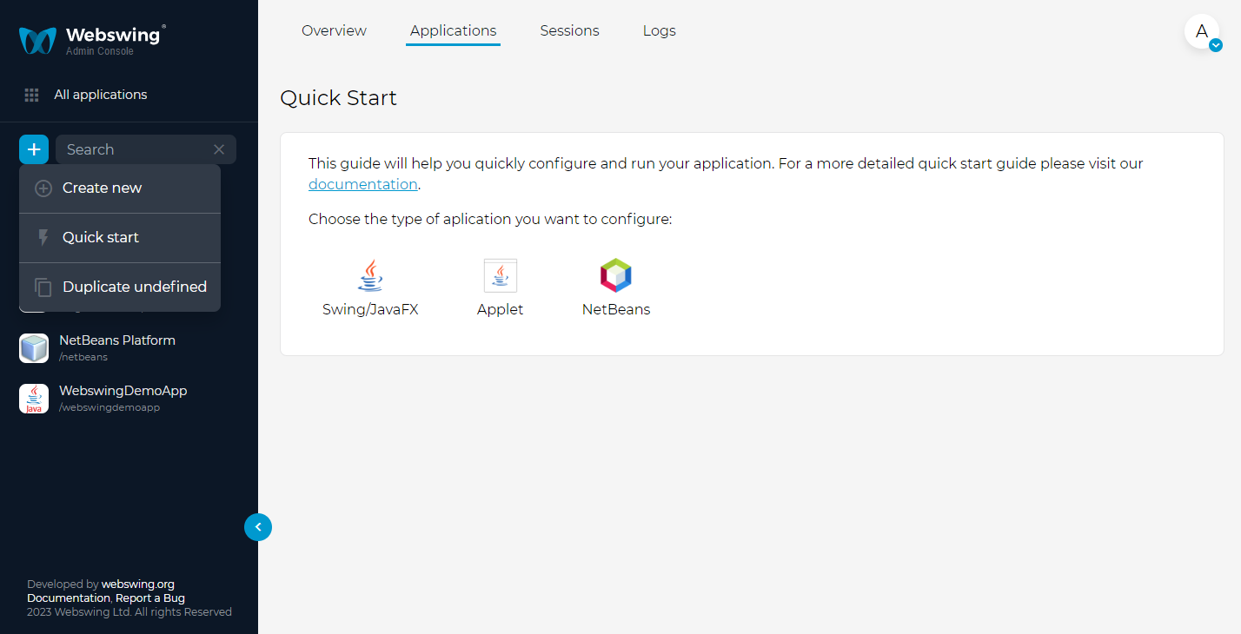Open the webswing.org footer link
This screenshot has width=1241, height=634.
pyautogui.click(x=138, y=584)
